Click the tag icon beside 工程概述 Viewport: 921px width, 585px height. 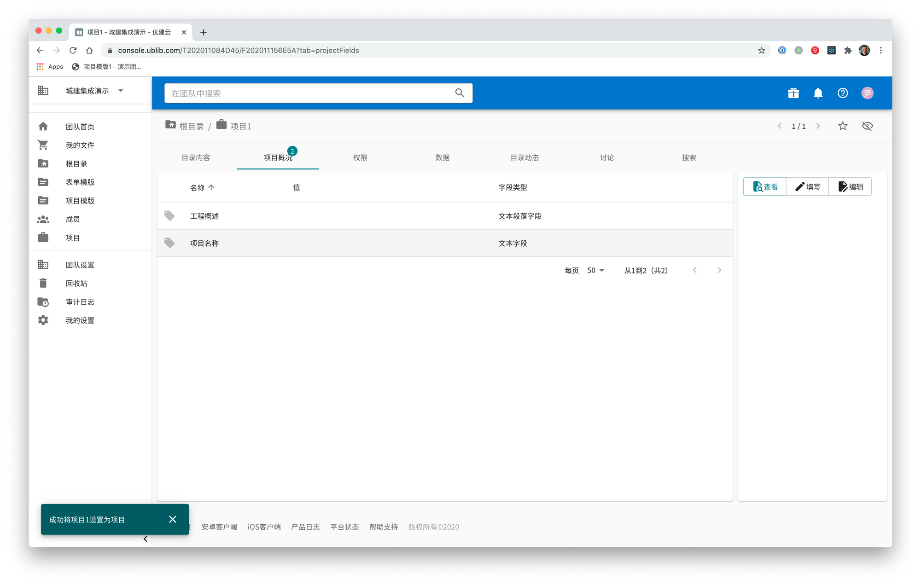click(169, 216)
